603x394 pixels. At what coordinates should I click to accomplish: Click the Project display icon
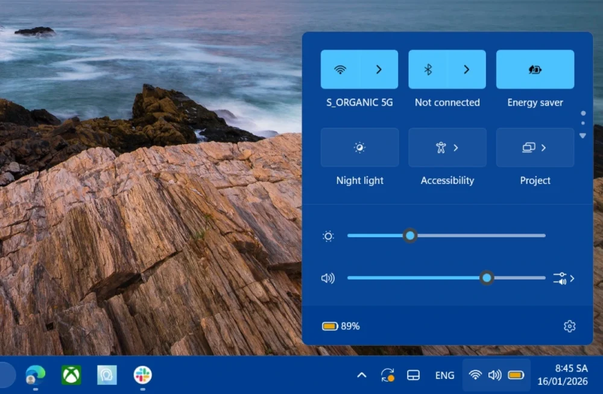coord(528,147)
